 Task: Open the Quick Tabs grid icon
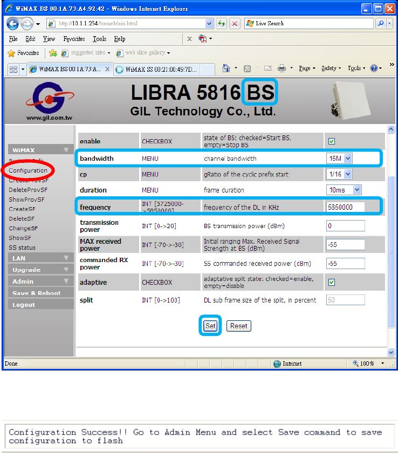tap(13, 70)
